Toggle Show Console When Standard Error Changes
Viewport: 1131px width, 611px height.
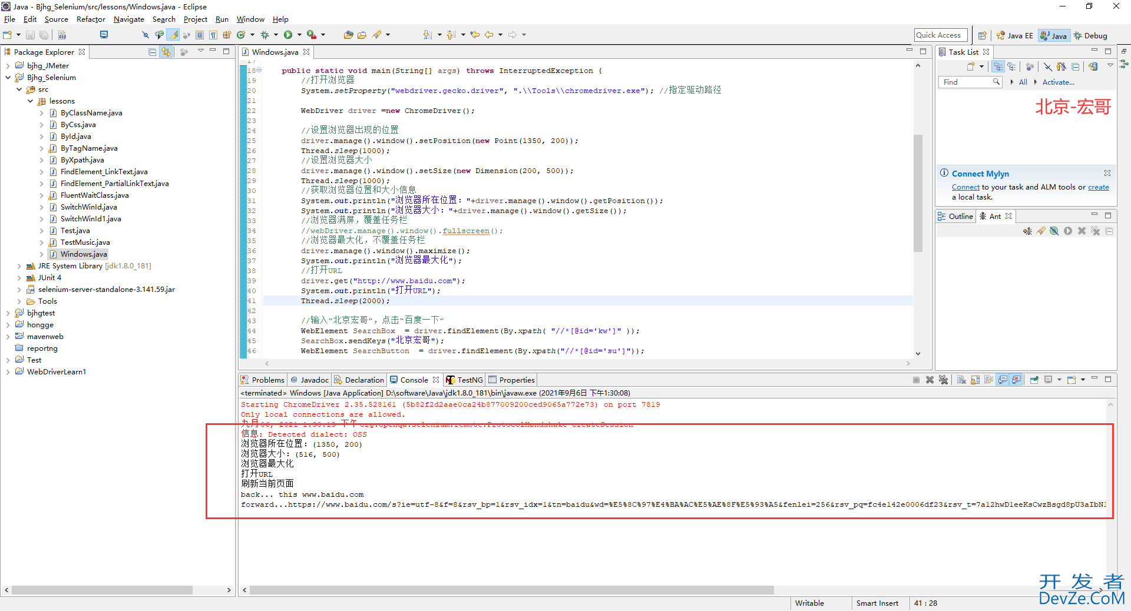point(1016,380)
